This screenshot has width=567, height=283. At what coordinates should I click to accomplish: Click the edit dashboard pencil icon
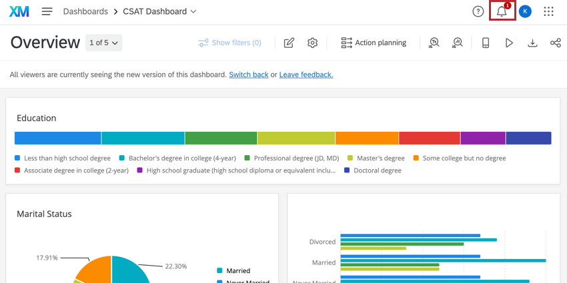289,43
